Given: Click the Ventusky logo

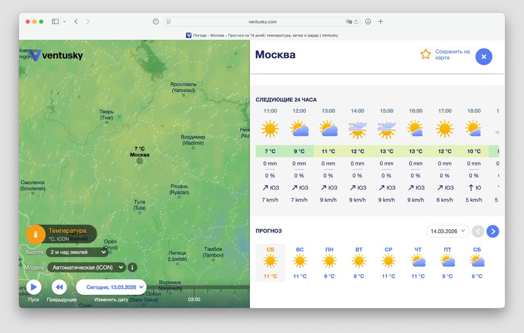Looking at the screenshot, I should (x=54, y=56).
